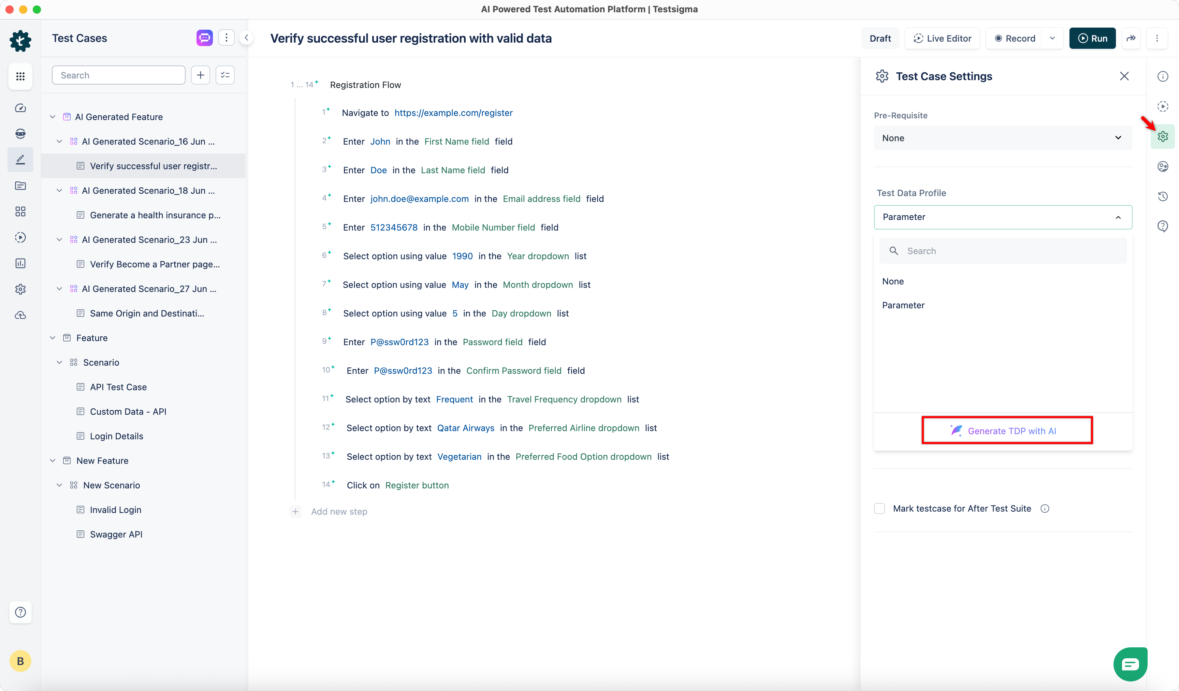Collapse the AI Generated Feature tree node
The height and width of the screenshot is (691, 1179).
pos(53,117)
